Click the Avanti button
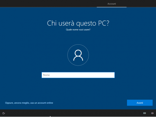Screen dimensions: 156x117 click(x=140, y=103)
